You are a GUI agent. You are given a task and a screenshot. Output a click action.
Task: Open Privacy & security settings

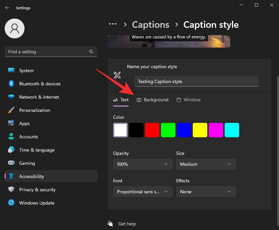click(11, 190)
